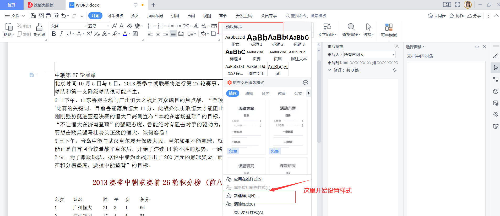Switch to the 审阅 ribbon tab
Image resolution: width=500 pixels, height=216 pixels.
(x=191, y=16)
